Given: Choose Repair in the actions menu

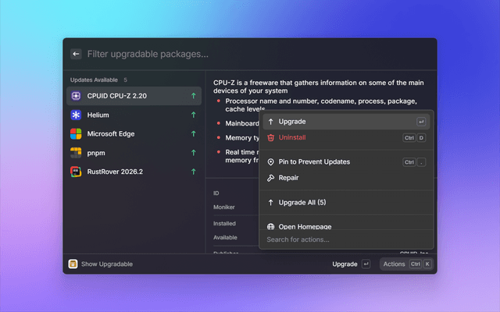Looking at the screenshot, I should (346, 178).
